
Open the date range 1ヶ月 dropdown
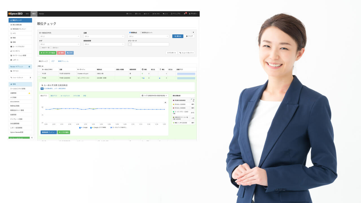[154, 96]
